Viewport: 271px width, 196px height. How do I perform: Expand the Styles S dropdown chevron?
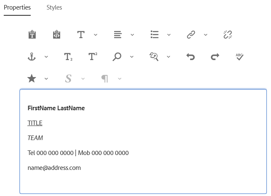(x=83, y=79)
